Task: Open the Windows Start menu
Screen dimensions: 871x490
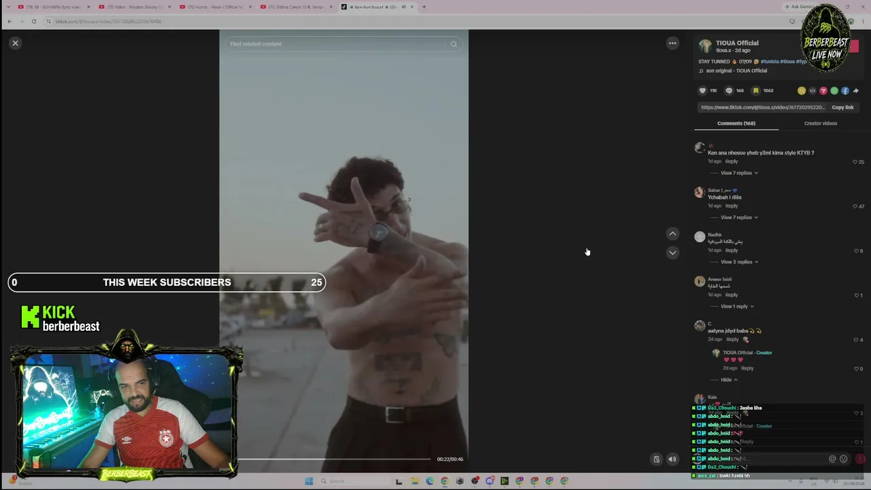Action: (x=309, y=481)
